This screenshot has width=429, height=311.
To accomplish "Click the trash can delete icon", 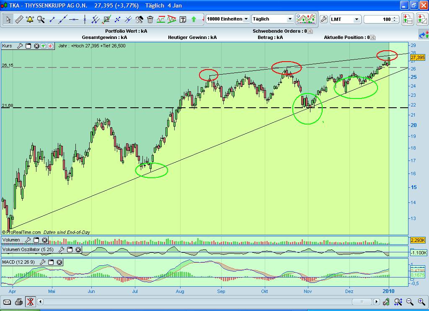I will pos(150,19).
